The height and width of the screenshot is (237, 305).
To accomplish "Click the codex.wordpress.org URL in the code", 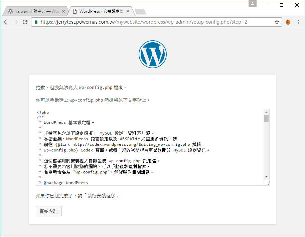I will (x=131, y=144).
